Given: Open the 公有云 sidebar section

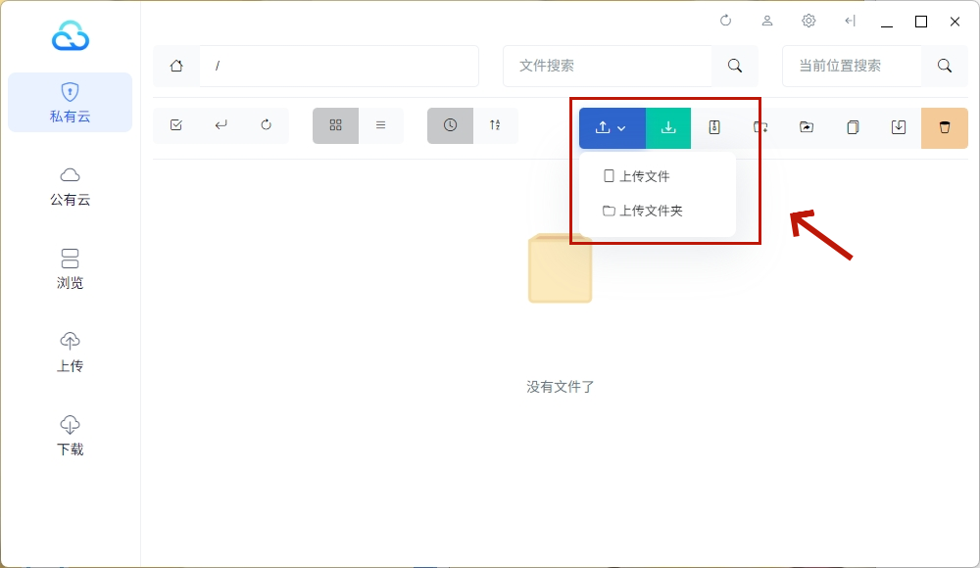Looking at the screenshot, I should point(70,186).
